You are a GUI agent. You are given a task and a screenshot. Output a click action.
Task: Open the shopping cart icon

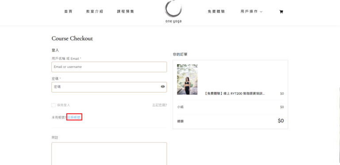click(x=281, y=12)
